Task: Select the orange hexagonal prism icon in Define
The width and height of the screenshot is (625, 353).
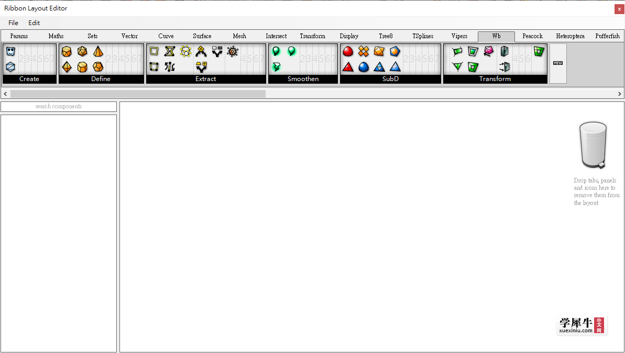Action: coord(82,67)
